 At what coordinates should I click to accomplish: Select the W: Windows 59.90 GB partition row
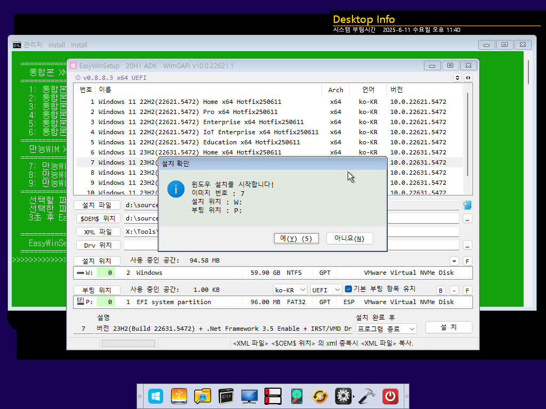click(x=273, y=273)
